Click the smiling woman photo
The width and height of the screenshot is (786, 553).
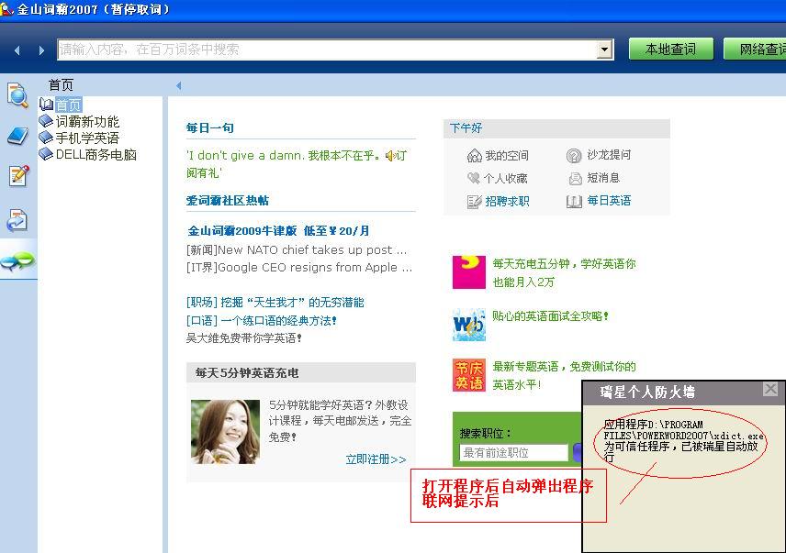tap(226, 432)
